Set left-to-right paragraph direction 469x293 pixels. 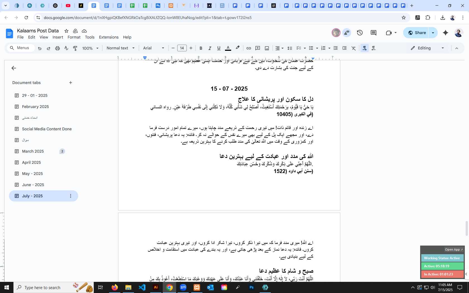pos(364,48)
